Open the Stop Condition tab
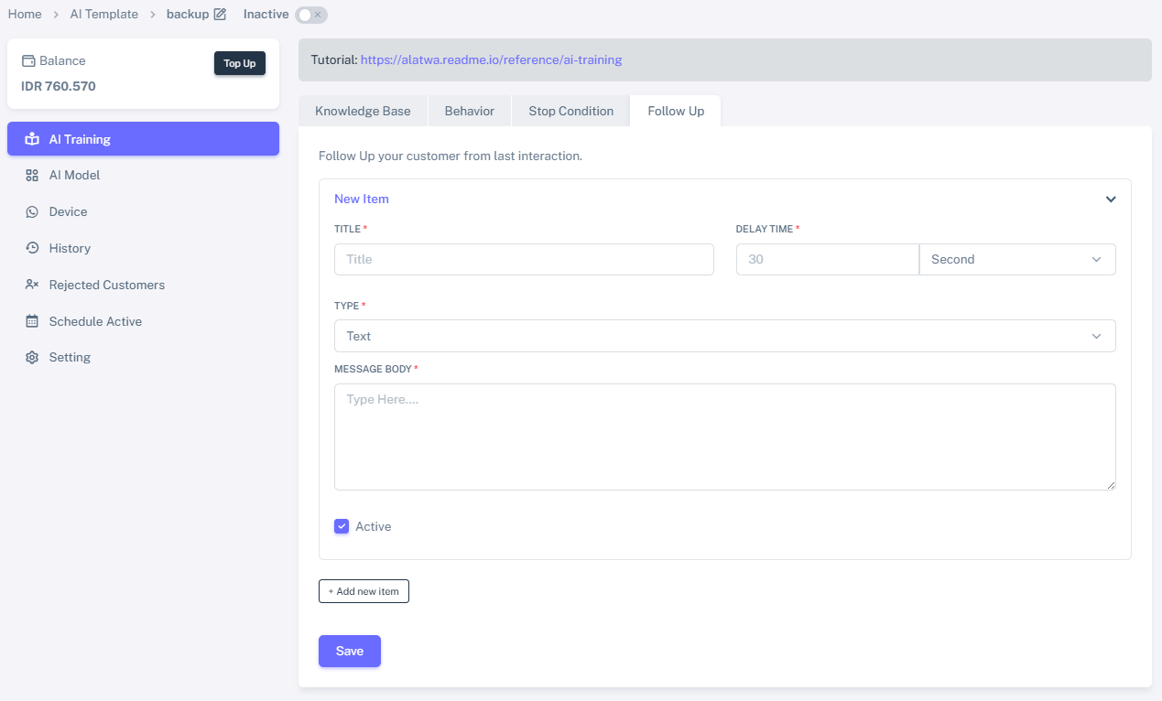This screenshot has height=701, width=1162. point(570,111)
